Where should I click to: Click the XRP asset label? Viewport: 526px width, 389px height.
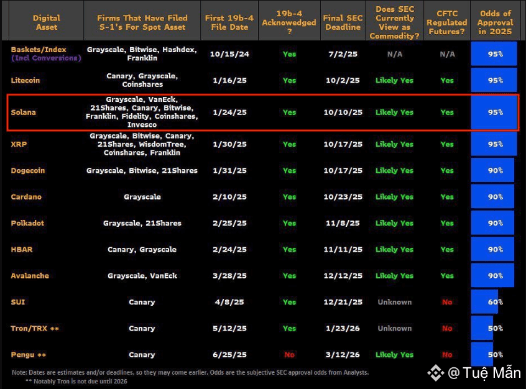tap(19, 144)
